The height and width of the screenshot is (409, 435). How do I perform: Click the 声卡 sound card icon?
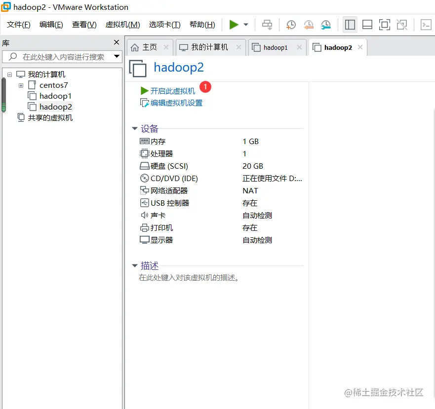point(144,215)
